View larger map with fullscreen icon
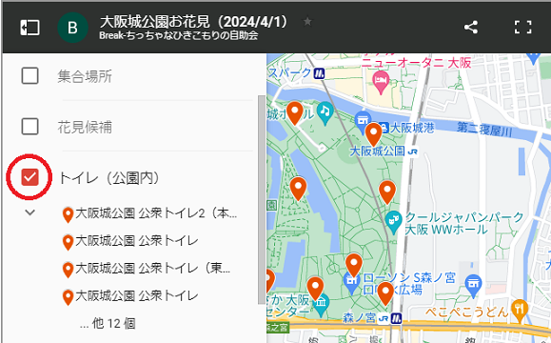The width and height of the screenshot is (551, 343). (522, 27)
